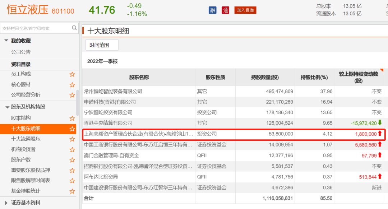Open 公司公告 in the sidebar
Screen dimensions: 388x209
click(21, 52)
